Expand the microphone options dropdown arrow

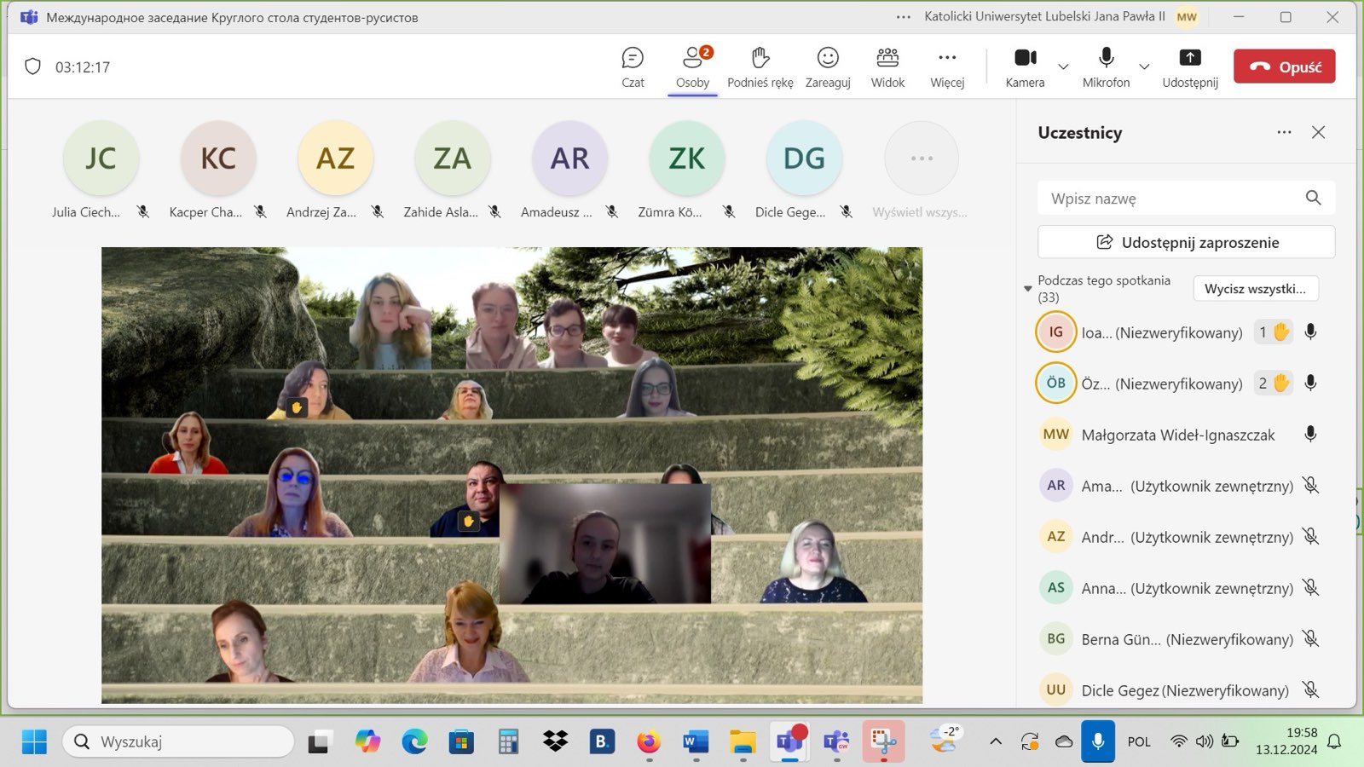[x=1144, y=66]
